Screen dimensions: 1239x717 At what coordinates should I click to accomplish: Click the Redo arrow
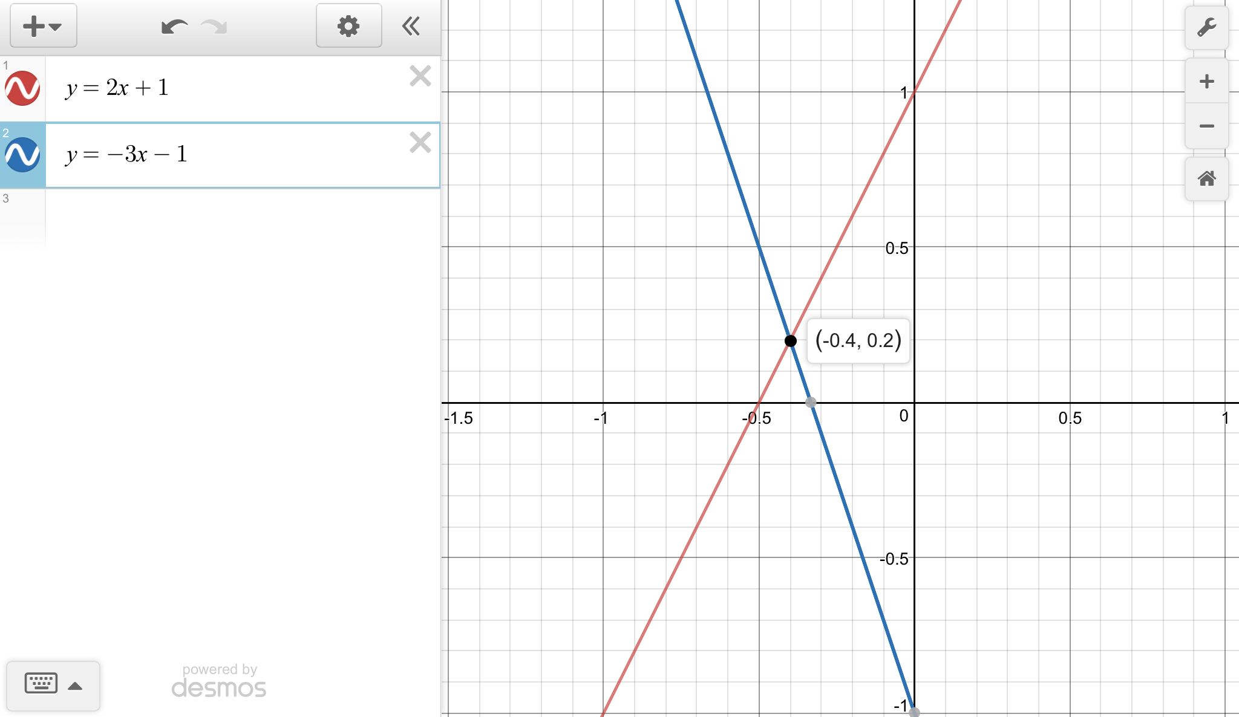point(214,27)
